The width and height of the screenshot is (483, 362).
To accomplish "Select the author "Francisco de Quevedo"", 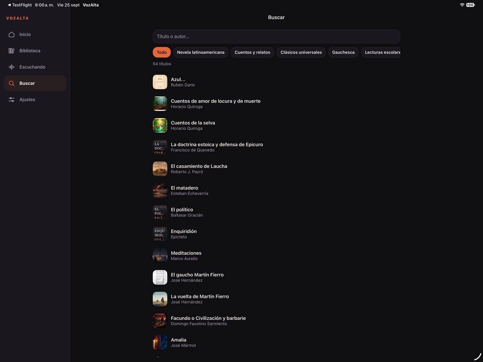I will click(192, 150).
